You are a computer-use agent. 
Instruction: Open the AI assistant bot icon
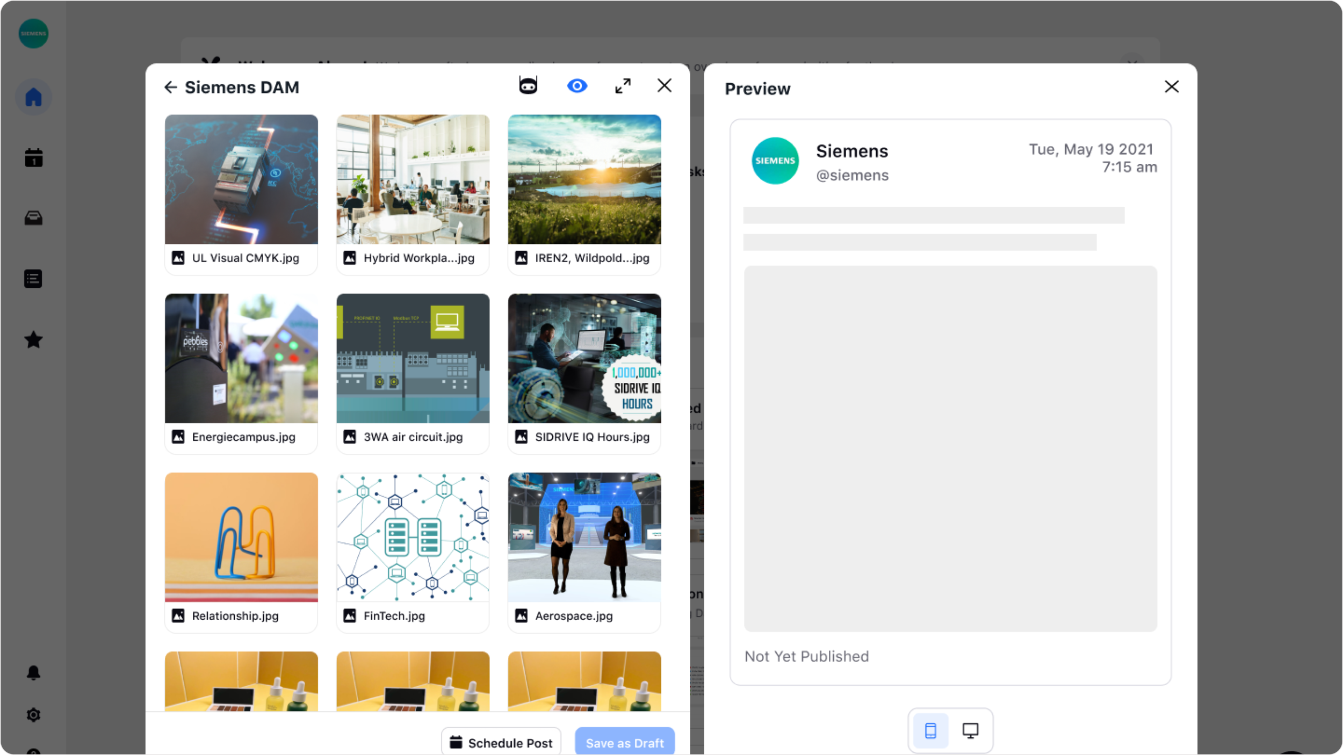point(528,85)
